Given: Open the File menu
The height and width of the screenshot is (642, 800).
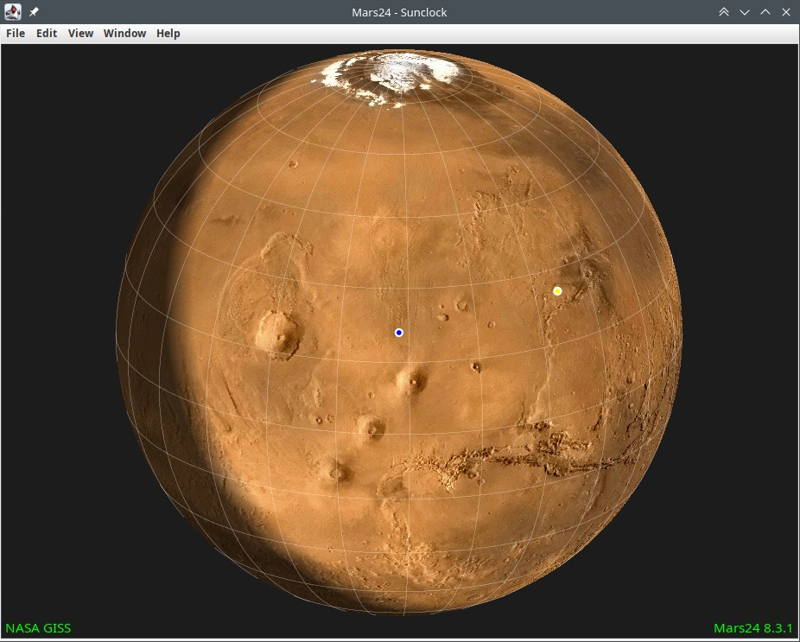Looking at the screenshot, I should (16, 33).
